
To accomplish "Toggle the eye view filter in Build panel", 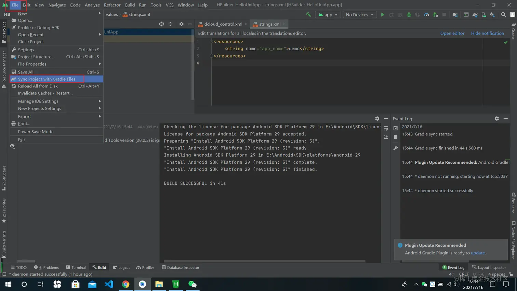I will 12,146.
